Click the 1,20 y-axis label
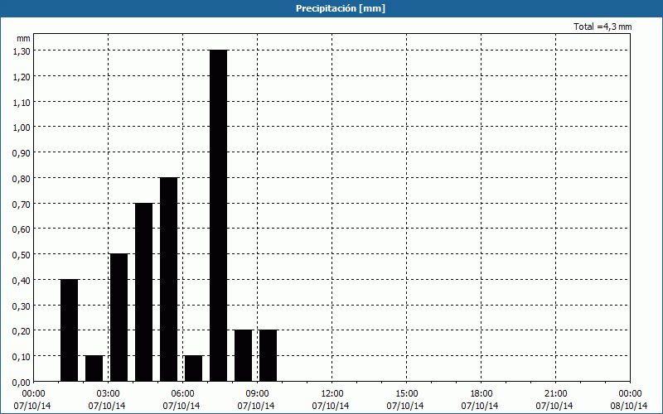 (x=22, y=76)
